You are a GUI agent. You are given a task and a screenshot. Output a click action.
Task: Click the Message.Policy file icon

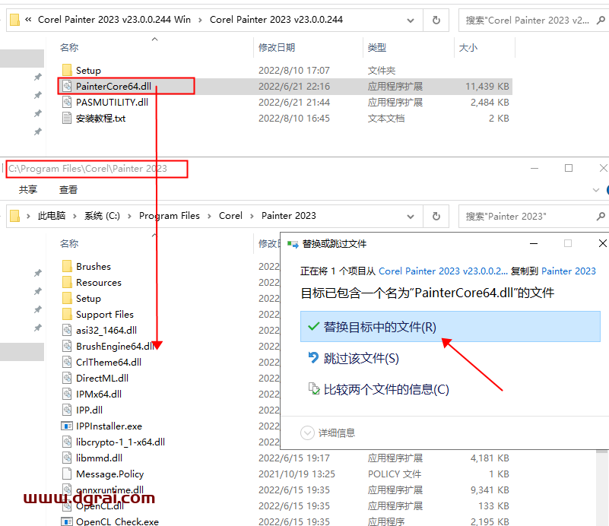tap(67, 474)
